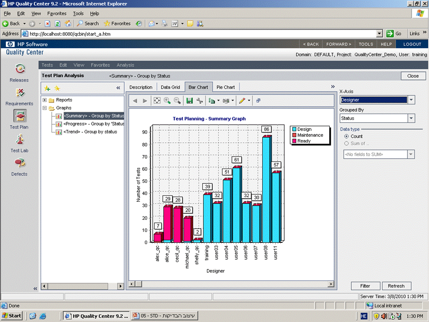Select the Progress Group by Status graph
Screen dimensions: 429x322
(x=94, y=124)
